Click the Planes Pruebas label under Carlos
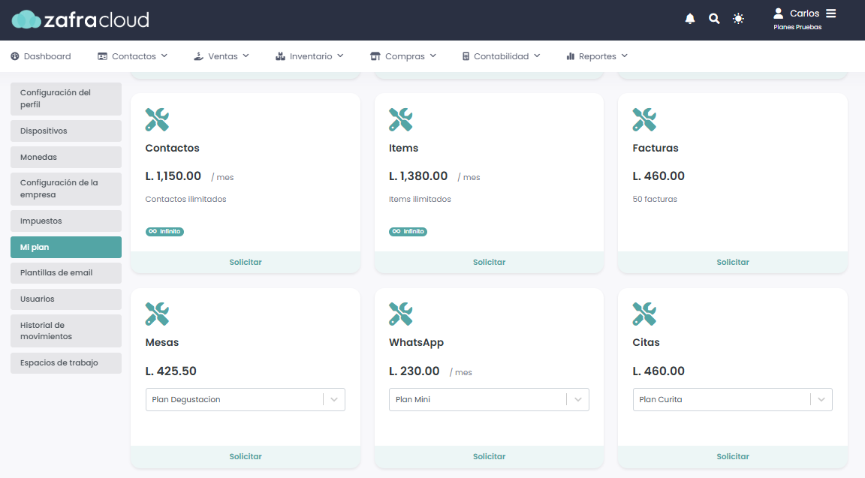865x478 pixels. [797, 27]
